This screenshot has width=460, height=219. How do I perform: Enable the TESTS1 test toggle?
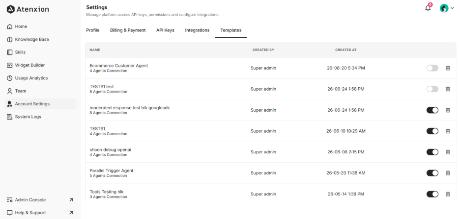(x=432, y=89)
